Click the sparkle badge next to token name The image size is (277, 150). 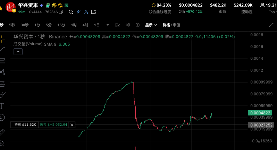(42, 5)
